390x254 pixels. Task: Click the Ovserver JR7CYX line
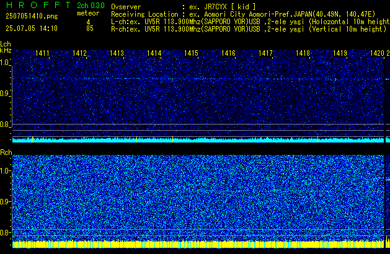(184, 7)
